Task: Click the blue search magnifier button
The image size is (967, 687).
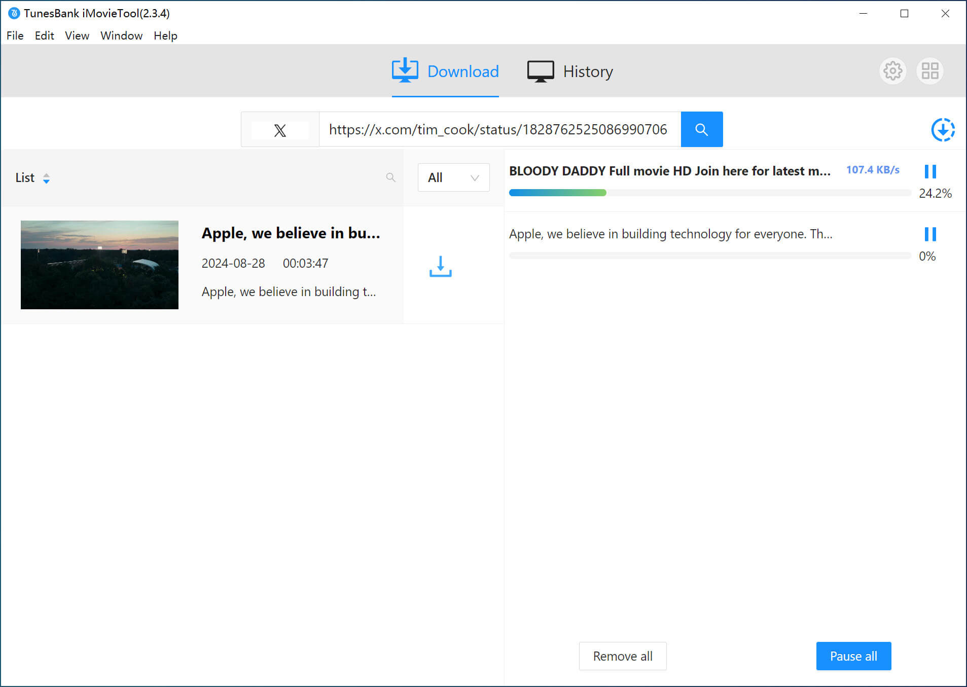Action: [701, 129]
